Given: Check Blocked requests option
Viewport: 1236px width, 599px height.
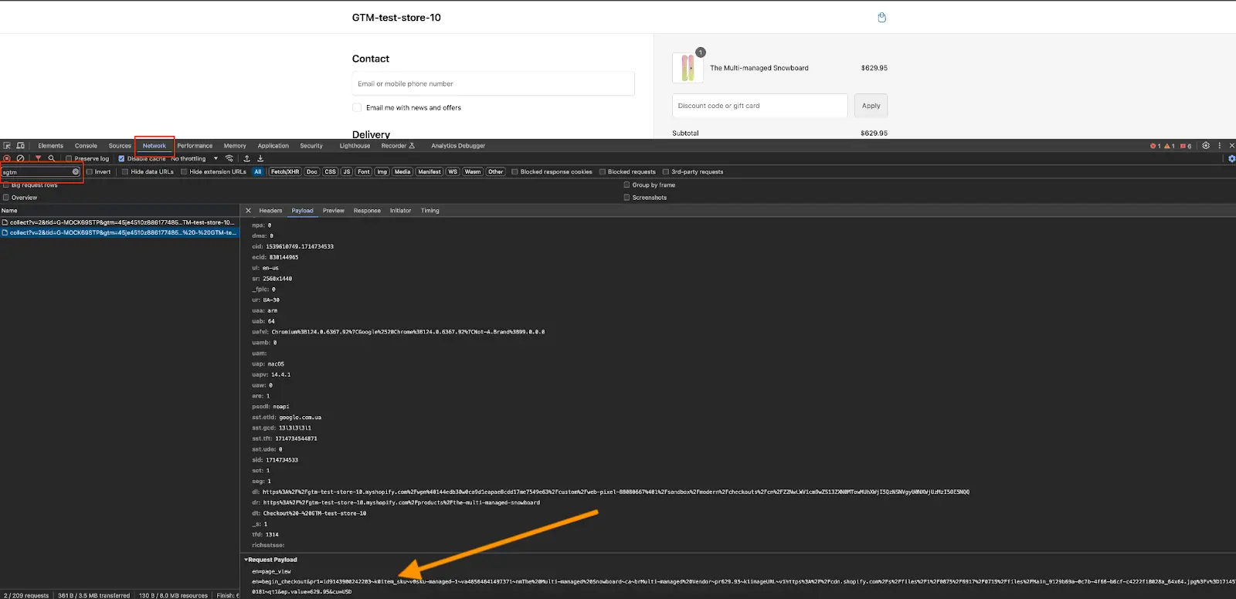Looking at the screenshot, I should tap(603, 172).
